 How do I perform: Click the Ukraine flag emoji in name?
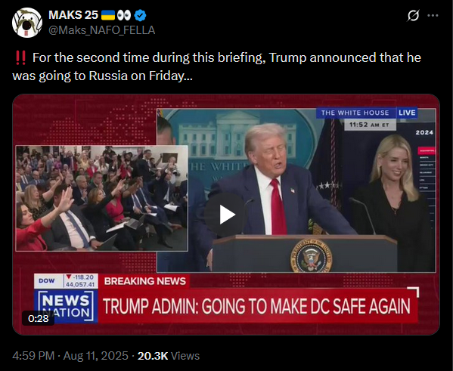[108, 15]
